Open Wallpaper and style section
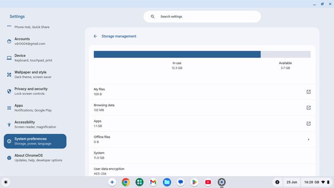334x188 pixels. tap(35, 74)
